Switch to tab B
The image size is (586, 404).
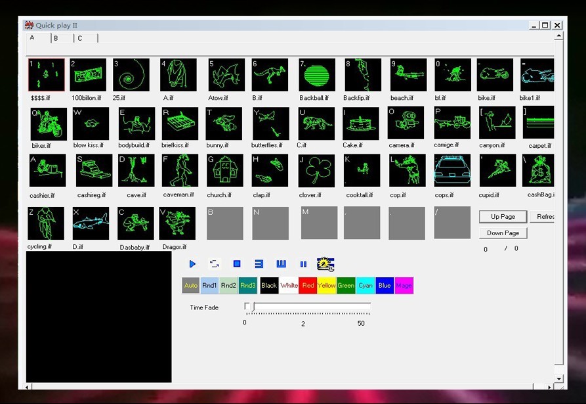[56, 39]
